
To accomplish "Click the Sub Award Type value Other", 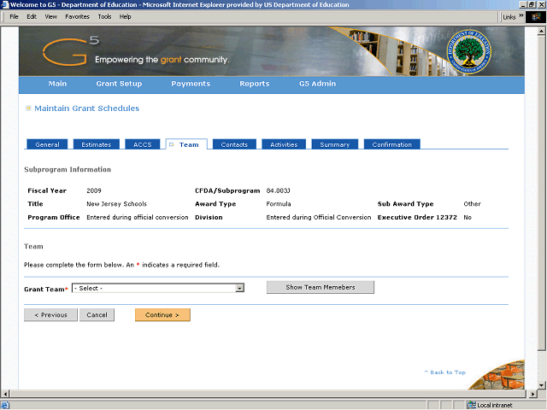I will coord(472,204).
